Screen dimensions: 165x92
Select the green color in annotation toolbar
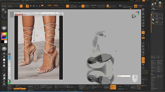click(x=9, y=83)
